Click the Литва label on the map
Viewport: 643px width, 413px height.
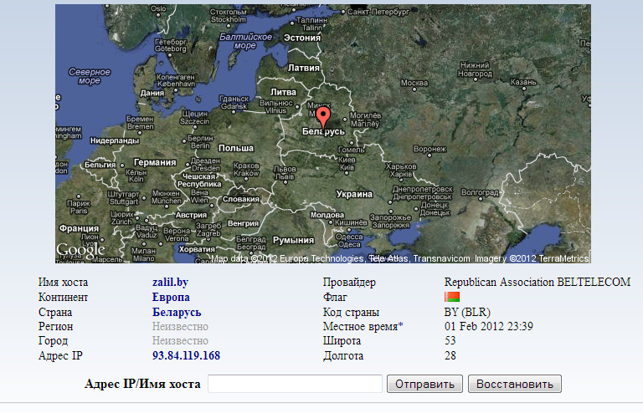click(x=283, y=92)
